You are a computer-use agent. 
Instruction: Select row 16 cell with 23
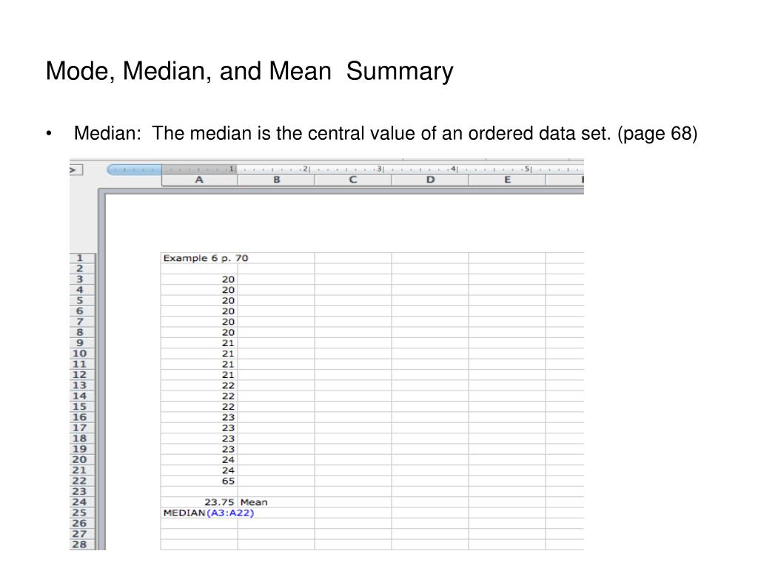199,417
